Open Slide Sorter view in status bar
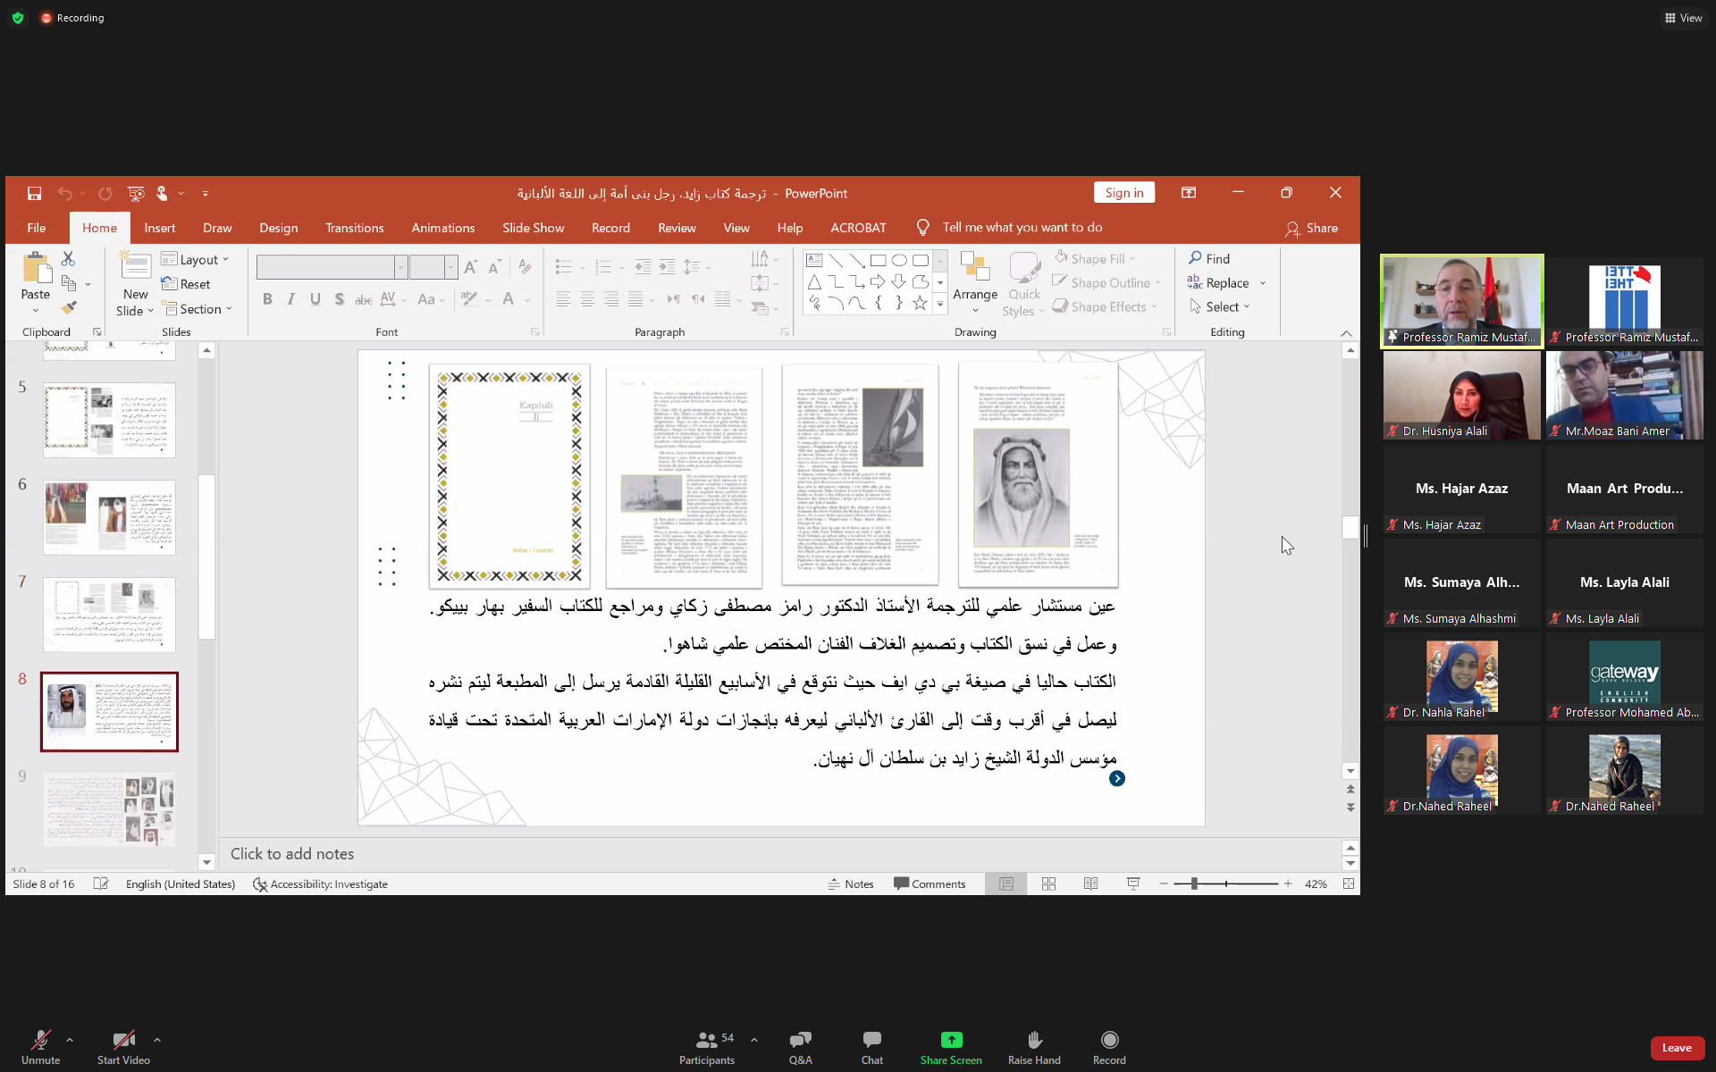This screenshot has height=1072, width=1716. click(x=1048, y=884)
